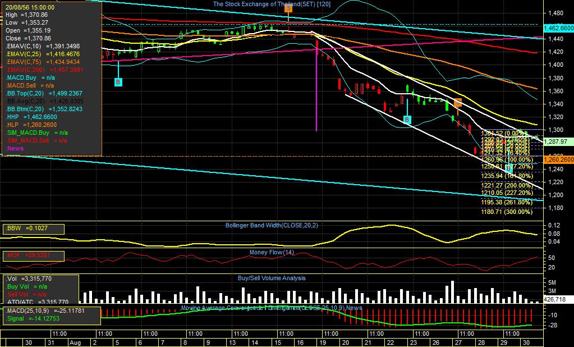Viewport: 574px width, 347px height.
Task: Click the cyan B buy marker near Aug 22
Action: pyautogui.click(x=407, y=120)
